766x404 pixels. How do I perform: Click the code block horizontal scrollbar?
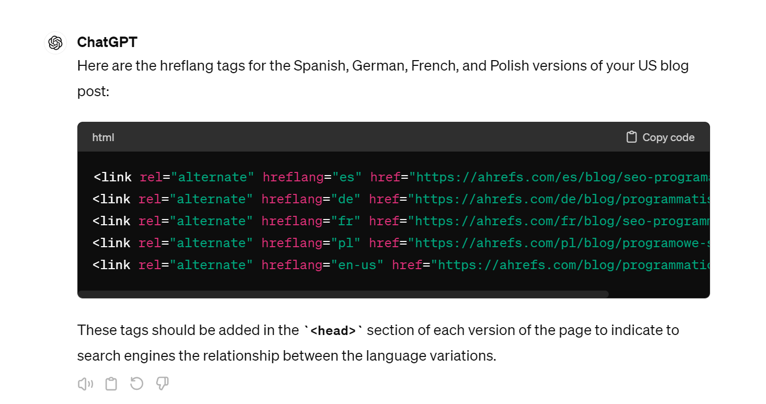343,294
